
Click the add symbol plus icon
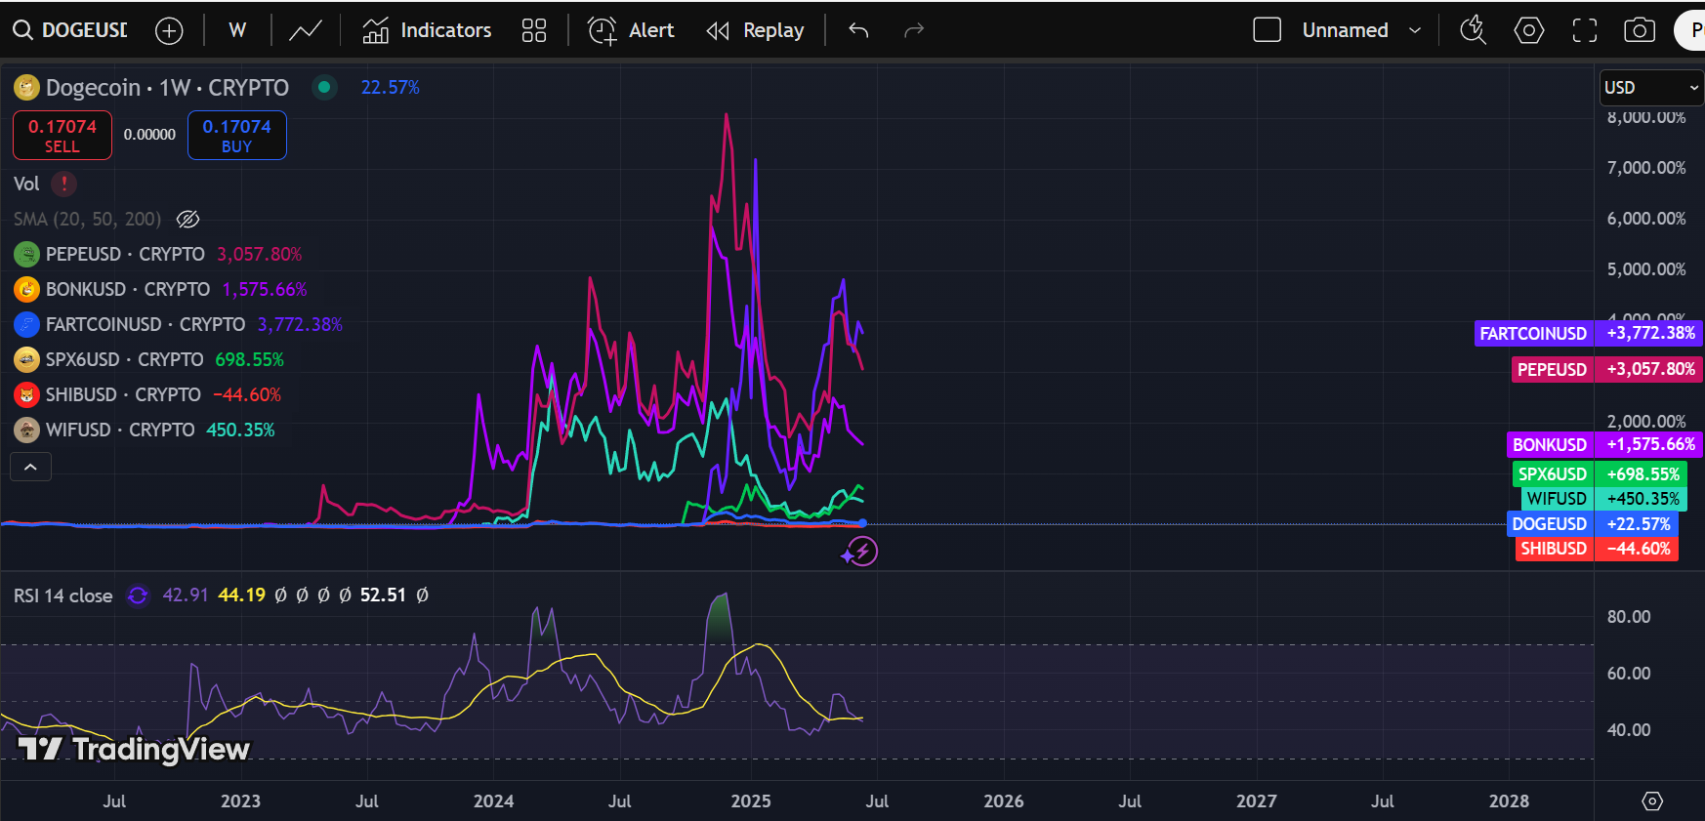169,31
